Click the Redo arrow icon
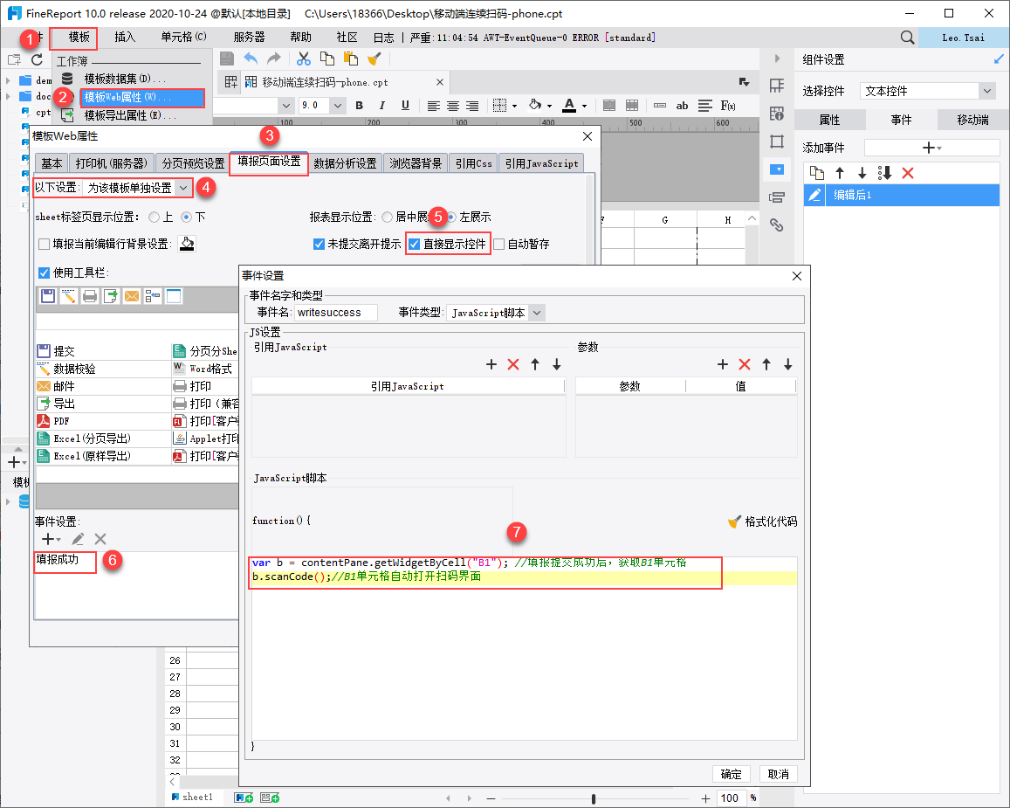Screen dimensions: 1010x808 (274, 59)
